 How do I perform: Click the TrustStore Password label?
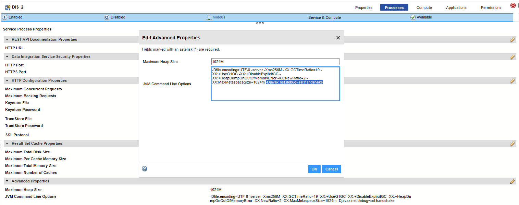(24, 126)
